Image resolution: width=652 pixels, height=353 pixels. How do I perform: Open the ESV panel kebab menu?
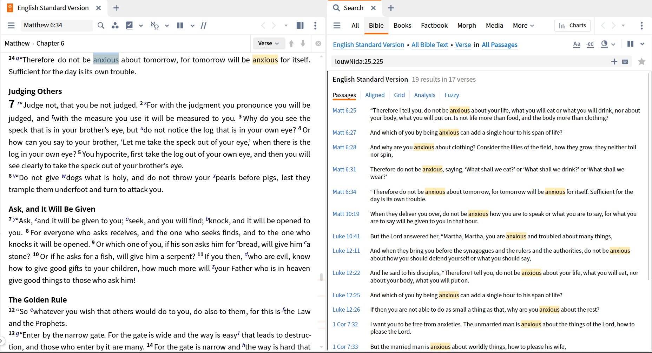coord(315,25)
